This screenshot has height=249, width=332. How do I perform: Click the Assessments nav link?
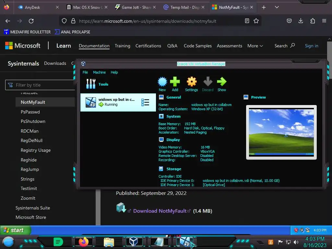point(229,46)
